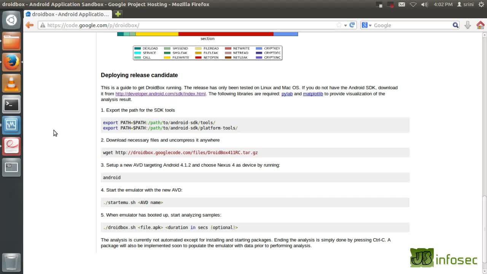Open the matplotlib link
487x274 pixels.
click(313, 94)
